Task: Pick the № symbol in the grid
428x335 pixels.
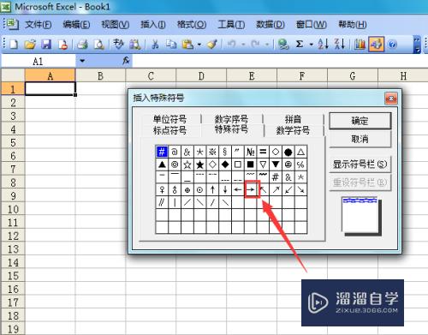Action: [250, 152]
